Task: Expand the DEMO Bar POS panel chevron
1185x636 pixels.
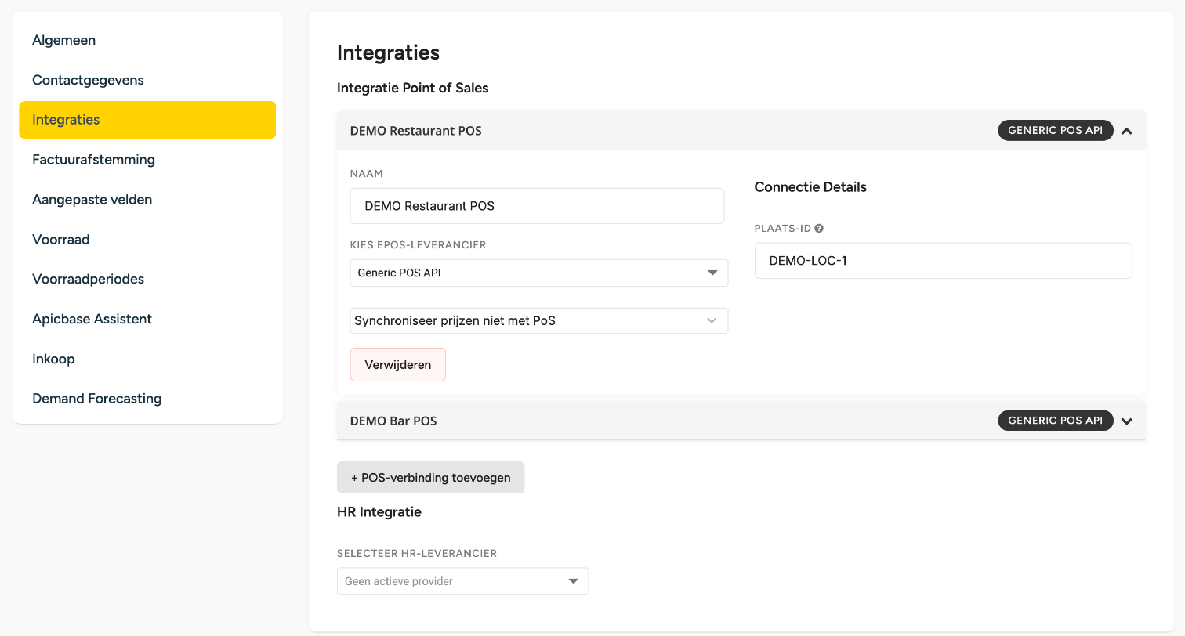Action: tap(1127, 421)
